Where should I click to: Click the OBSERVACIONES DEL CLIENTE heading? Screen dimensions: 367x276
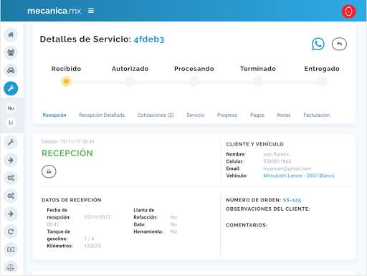268,209
